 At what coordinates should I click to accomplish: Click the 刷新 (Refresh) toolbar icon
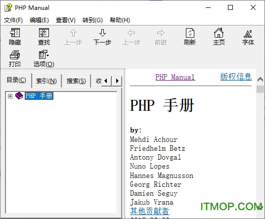[190, 33]
